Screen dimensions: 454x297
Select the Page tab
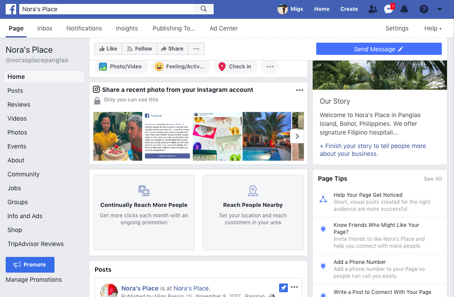coord(16,28)
